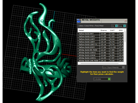Click DWT value 11.30
Image resolution: width=138 pixels, height=103 pixels.
(x=113, y=47)
